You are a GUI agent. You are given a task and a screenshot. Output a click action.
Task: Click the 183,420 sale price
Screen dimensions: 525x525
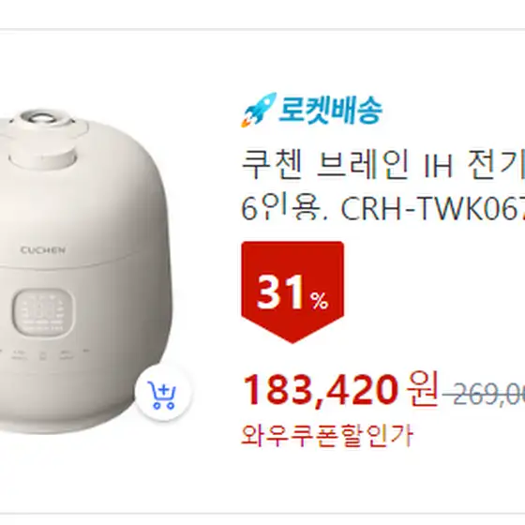pyautogui.click(x=321, y=390)
